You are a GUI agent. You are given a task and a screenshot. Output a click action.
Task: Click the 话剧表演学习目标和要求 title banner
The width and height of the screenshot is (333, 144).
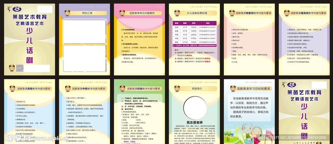253,89
